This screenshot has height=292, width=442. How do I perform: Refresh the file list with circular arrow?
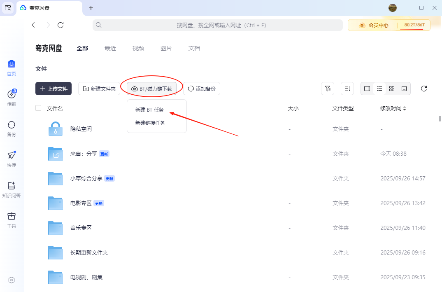click(x=423, y=89)
